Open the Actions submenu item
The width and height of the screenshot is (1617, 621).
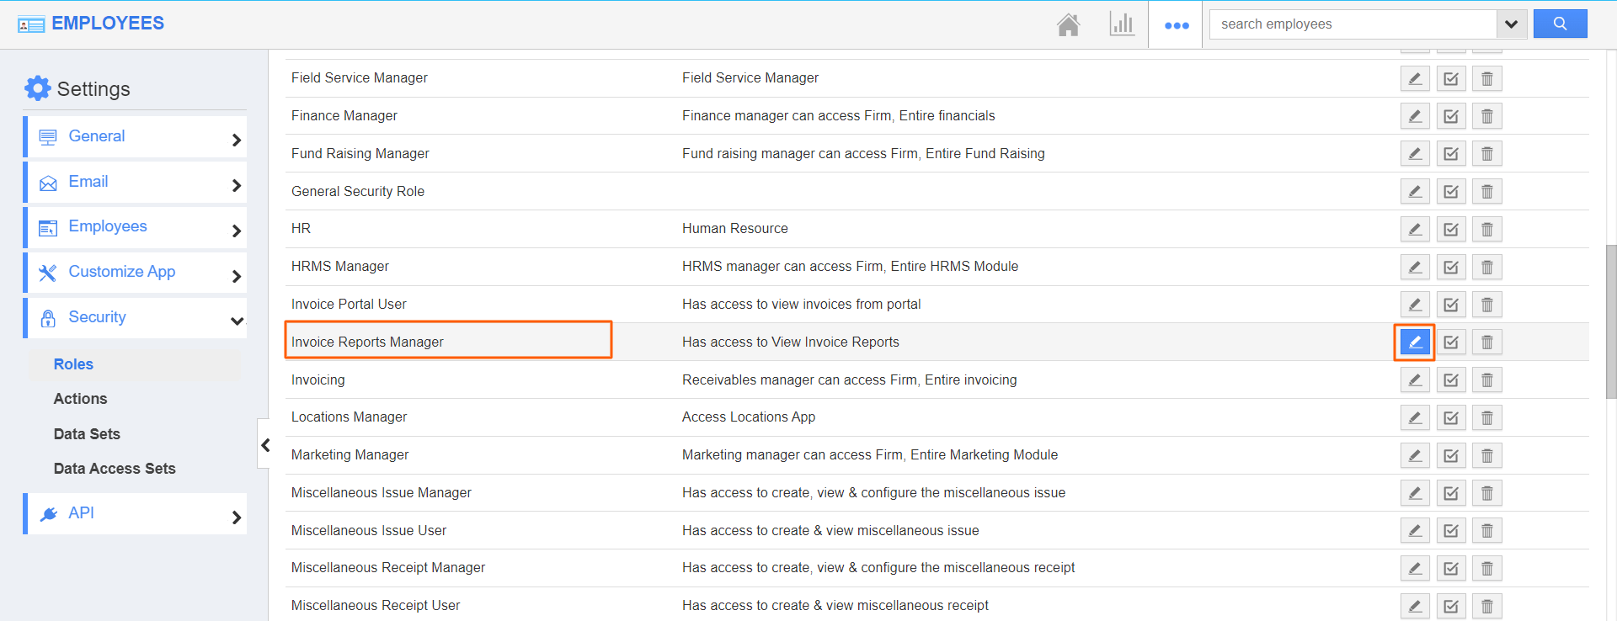[x=80, y=399]
